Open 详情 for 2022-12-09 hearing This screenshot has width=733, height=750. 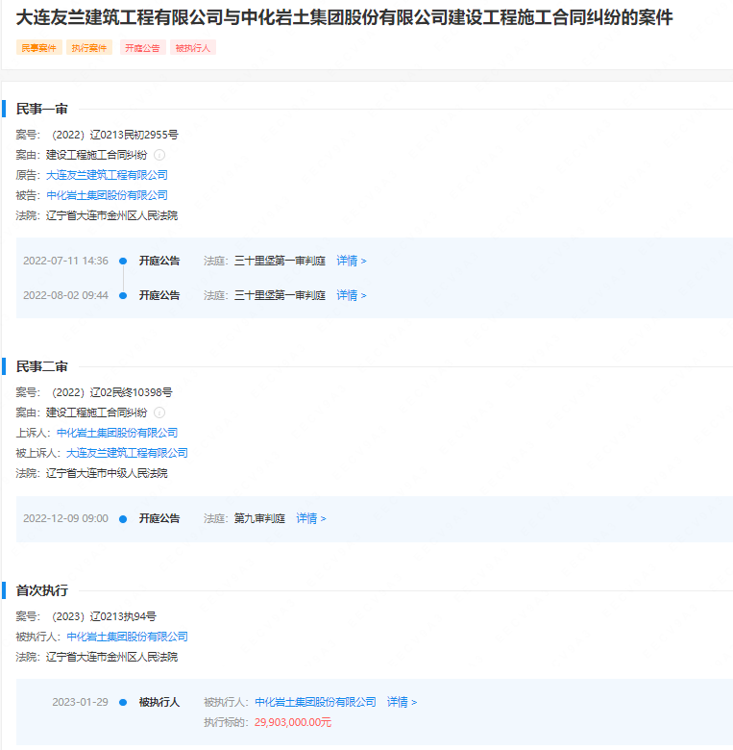tap(311, 518)
